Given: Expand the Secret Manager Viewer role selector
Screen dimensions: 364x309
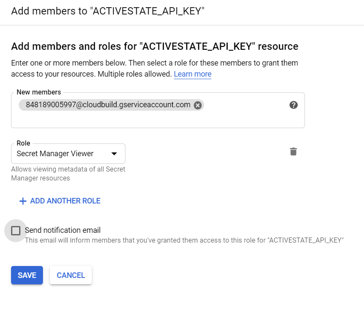Looking at the screenshot, I should 68,153.
